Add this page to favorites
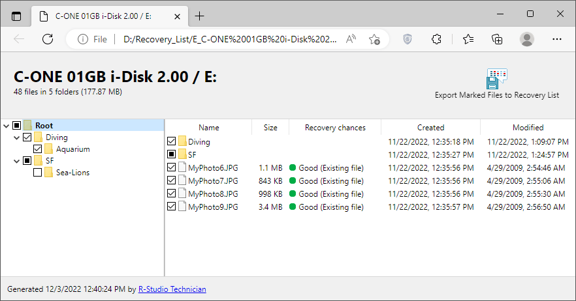The height and width of the screenshot is (301, 576). pyautogui.click(x=375, y=39)
